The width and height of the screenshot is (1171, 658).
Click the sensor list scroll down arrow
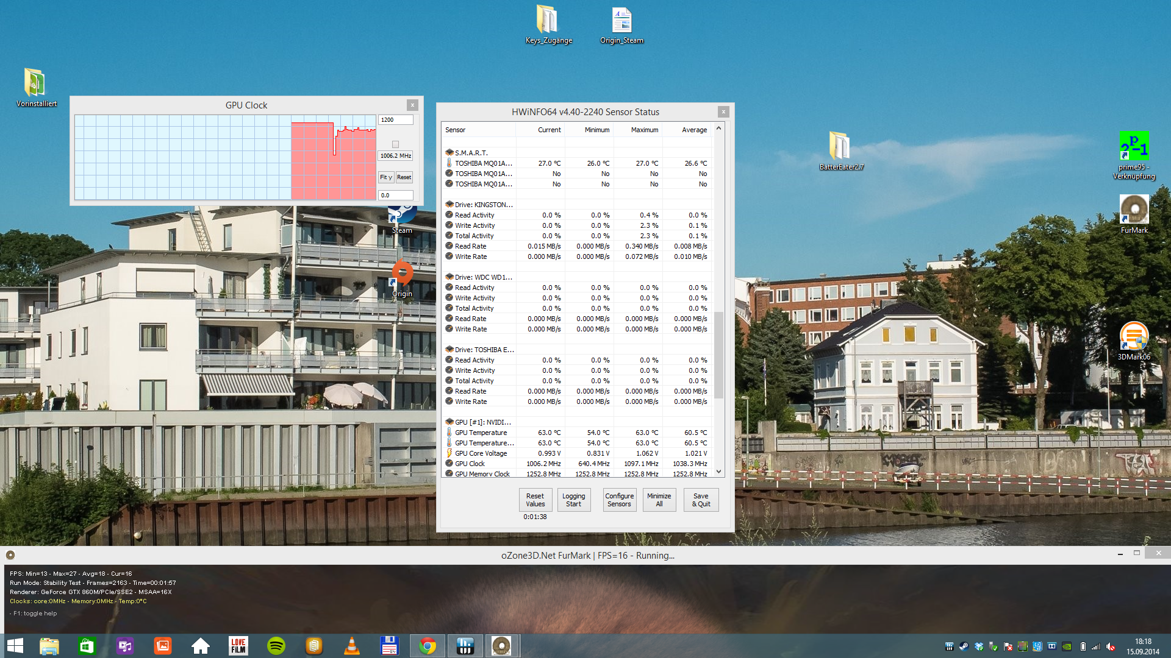click(718, 472)
